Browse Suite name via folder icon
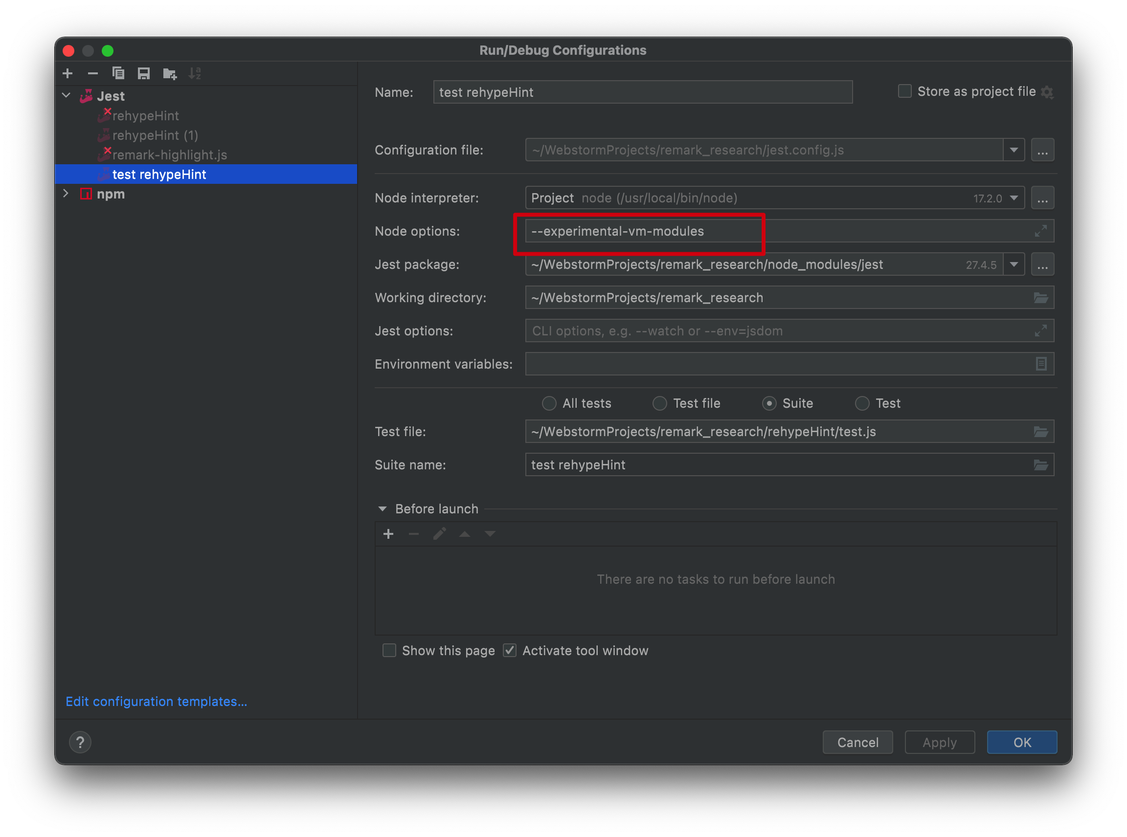This screenshot has width=1127, height=837. pos(1040,465)
